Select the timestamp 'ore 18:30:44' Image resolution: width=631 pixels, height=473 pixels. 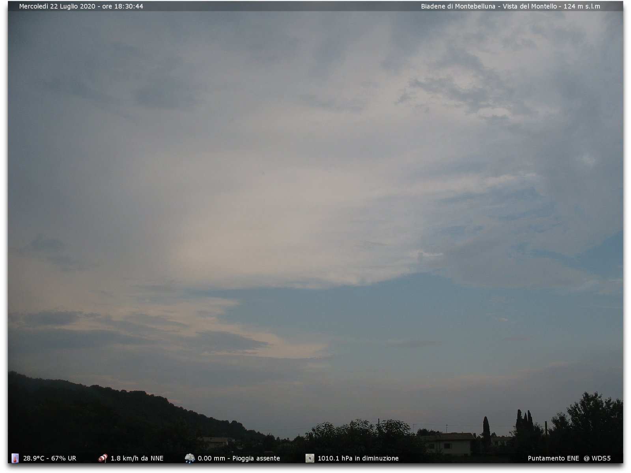(x=123, y=6)
